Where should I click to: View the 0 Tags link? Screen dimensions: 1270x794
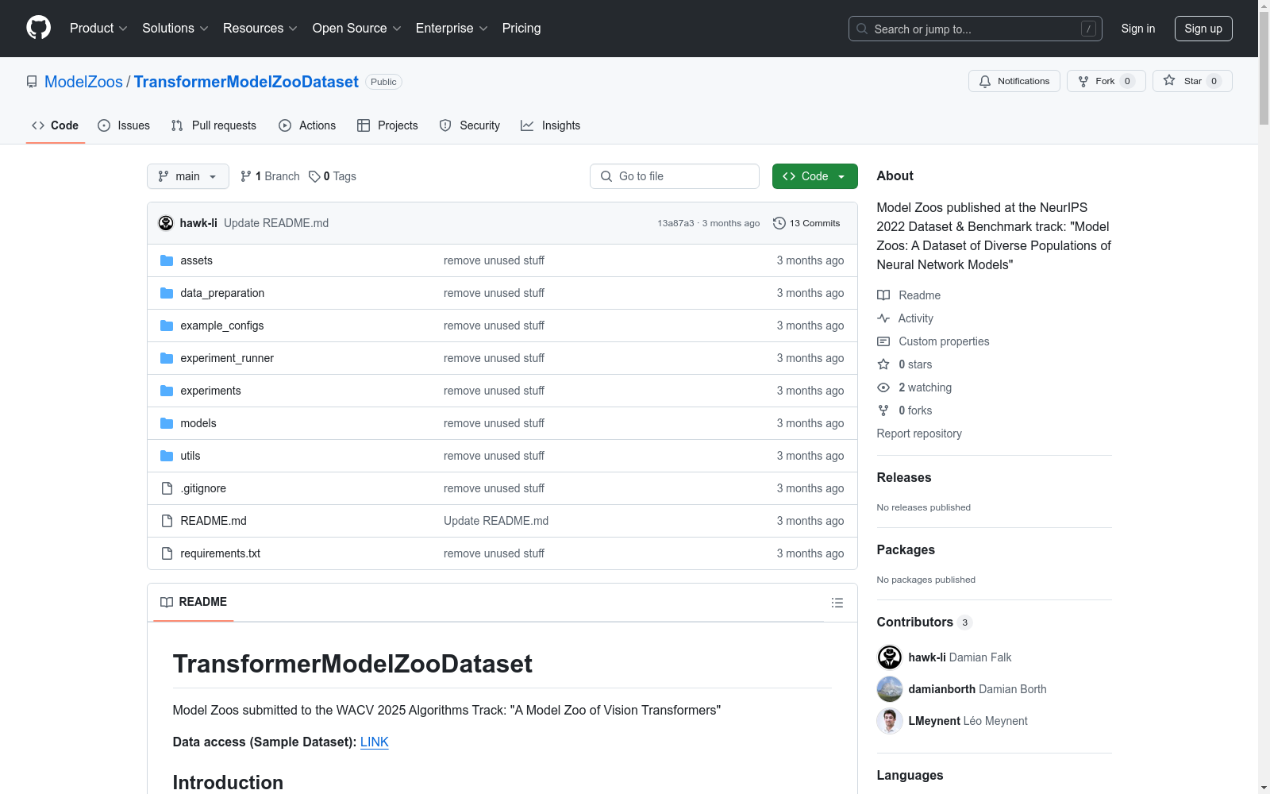(x=333, y=176)
